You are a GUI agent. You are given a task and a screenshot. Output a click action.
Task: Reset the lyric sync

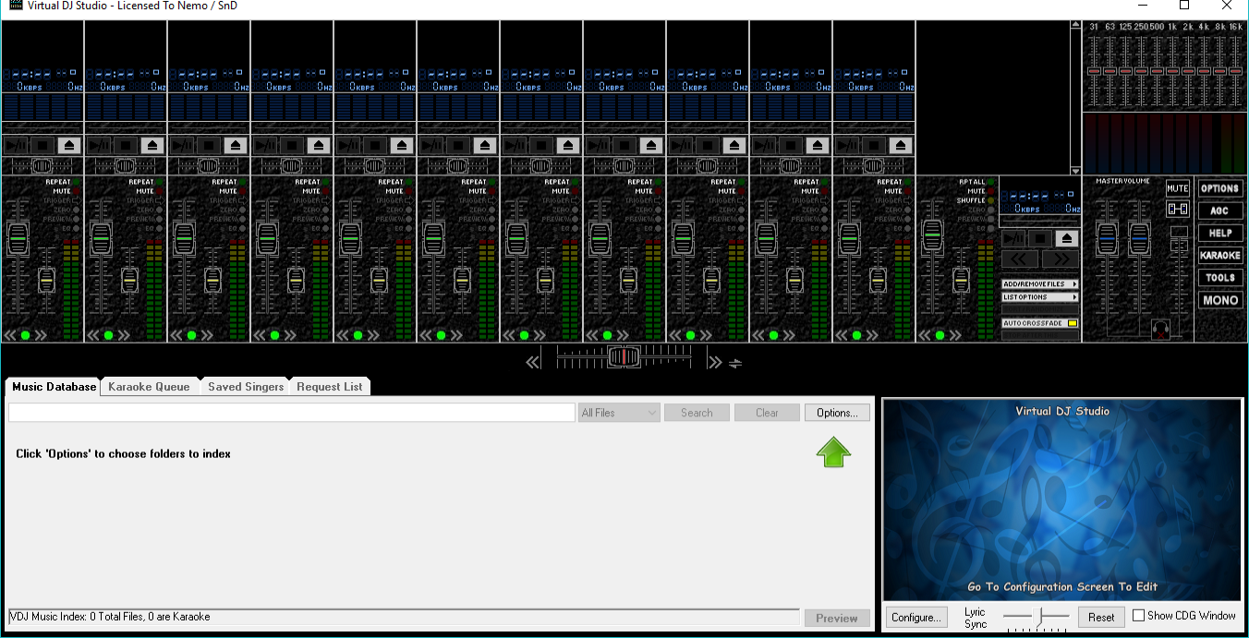[1101, 617]
